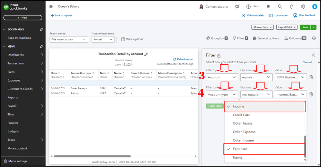Check Other Income account type option
This screenshot has height=167, width=321.
(x=265, y=140)
